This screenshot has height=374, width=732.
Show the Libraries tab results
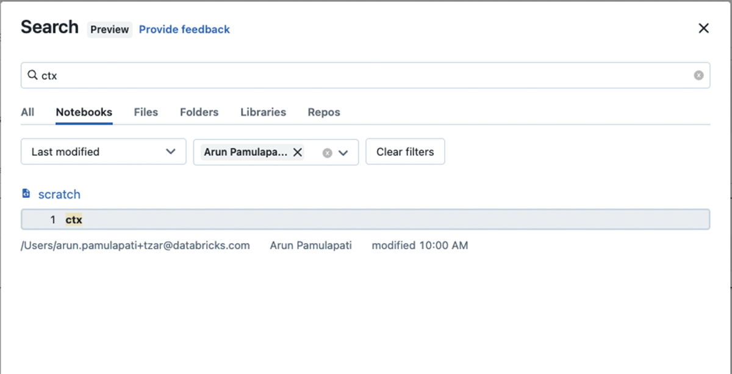point(263,112)
